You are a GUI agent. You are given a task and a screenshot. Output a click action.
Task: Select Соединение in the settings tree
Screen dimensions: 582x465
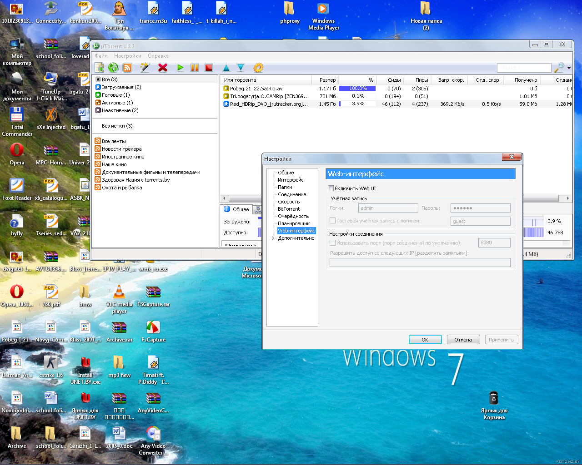click(292, 194)
